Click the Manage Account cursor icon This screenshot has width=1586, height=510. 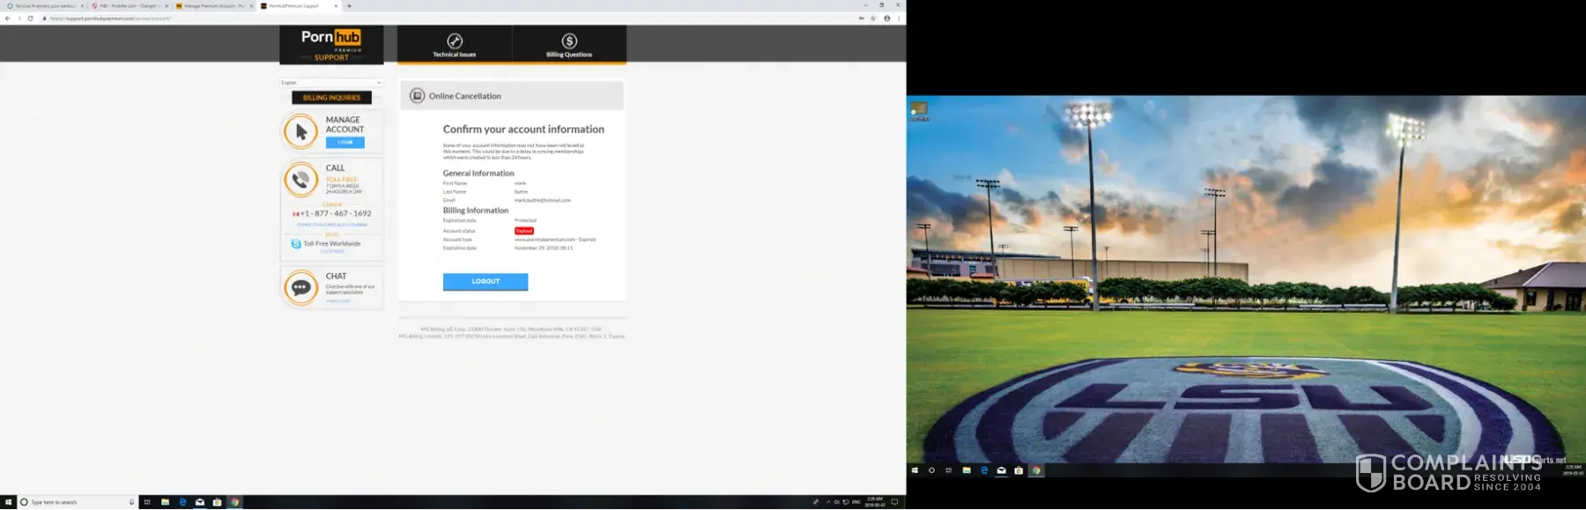click(x=300, y=131)
